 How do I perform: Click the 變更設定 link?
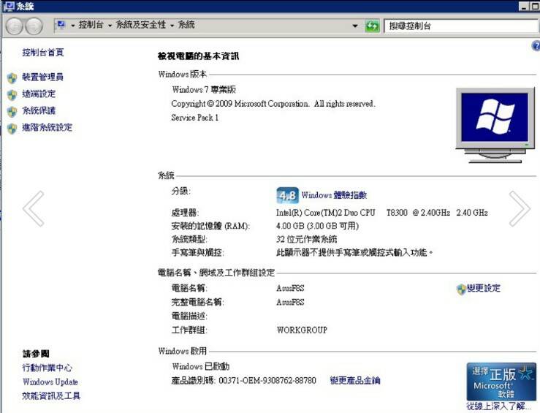tap(484, 288)
